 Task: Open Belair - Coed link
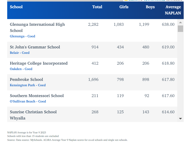point(20,53)
